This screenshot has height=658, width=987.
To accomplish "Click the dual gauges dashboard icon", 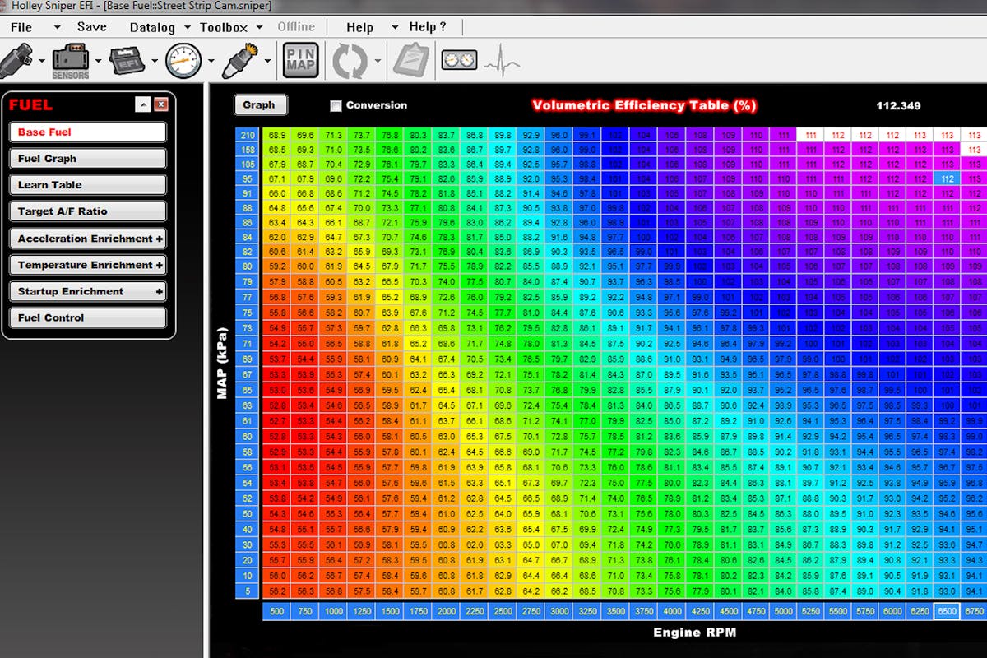I will (459, 60).
